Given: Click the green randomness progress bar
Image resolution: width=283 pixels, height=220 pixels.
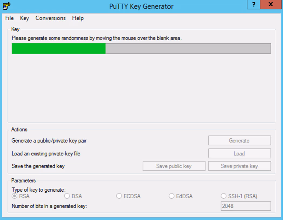Looking at the screenshot, I should (x=141, y=48).
